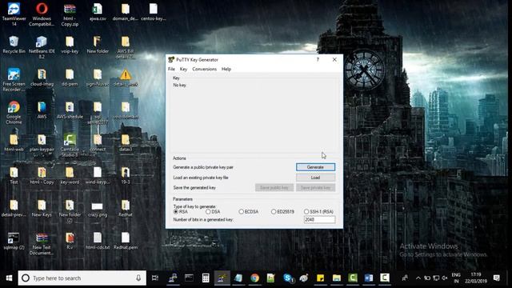Click the number of bits input field
Image resolution: width=512 pixels, height=288 pixels.
coord(319,219)
